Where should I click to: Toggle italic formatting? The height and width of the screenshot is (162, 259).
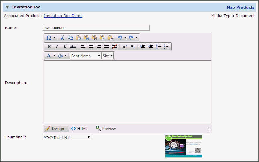[57, 47]
